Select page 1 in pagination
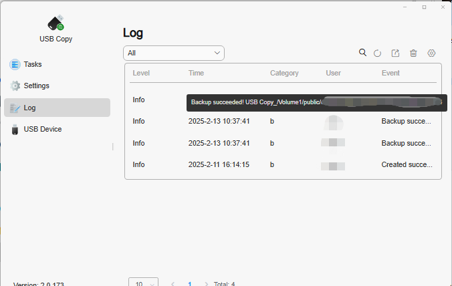The width and height of the screenshot is (452, 286). pyautogui.click(x=189, y=284)
